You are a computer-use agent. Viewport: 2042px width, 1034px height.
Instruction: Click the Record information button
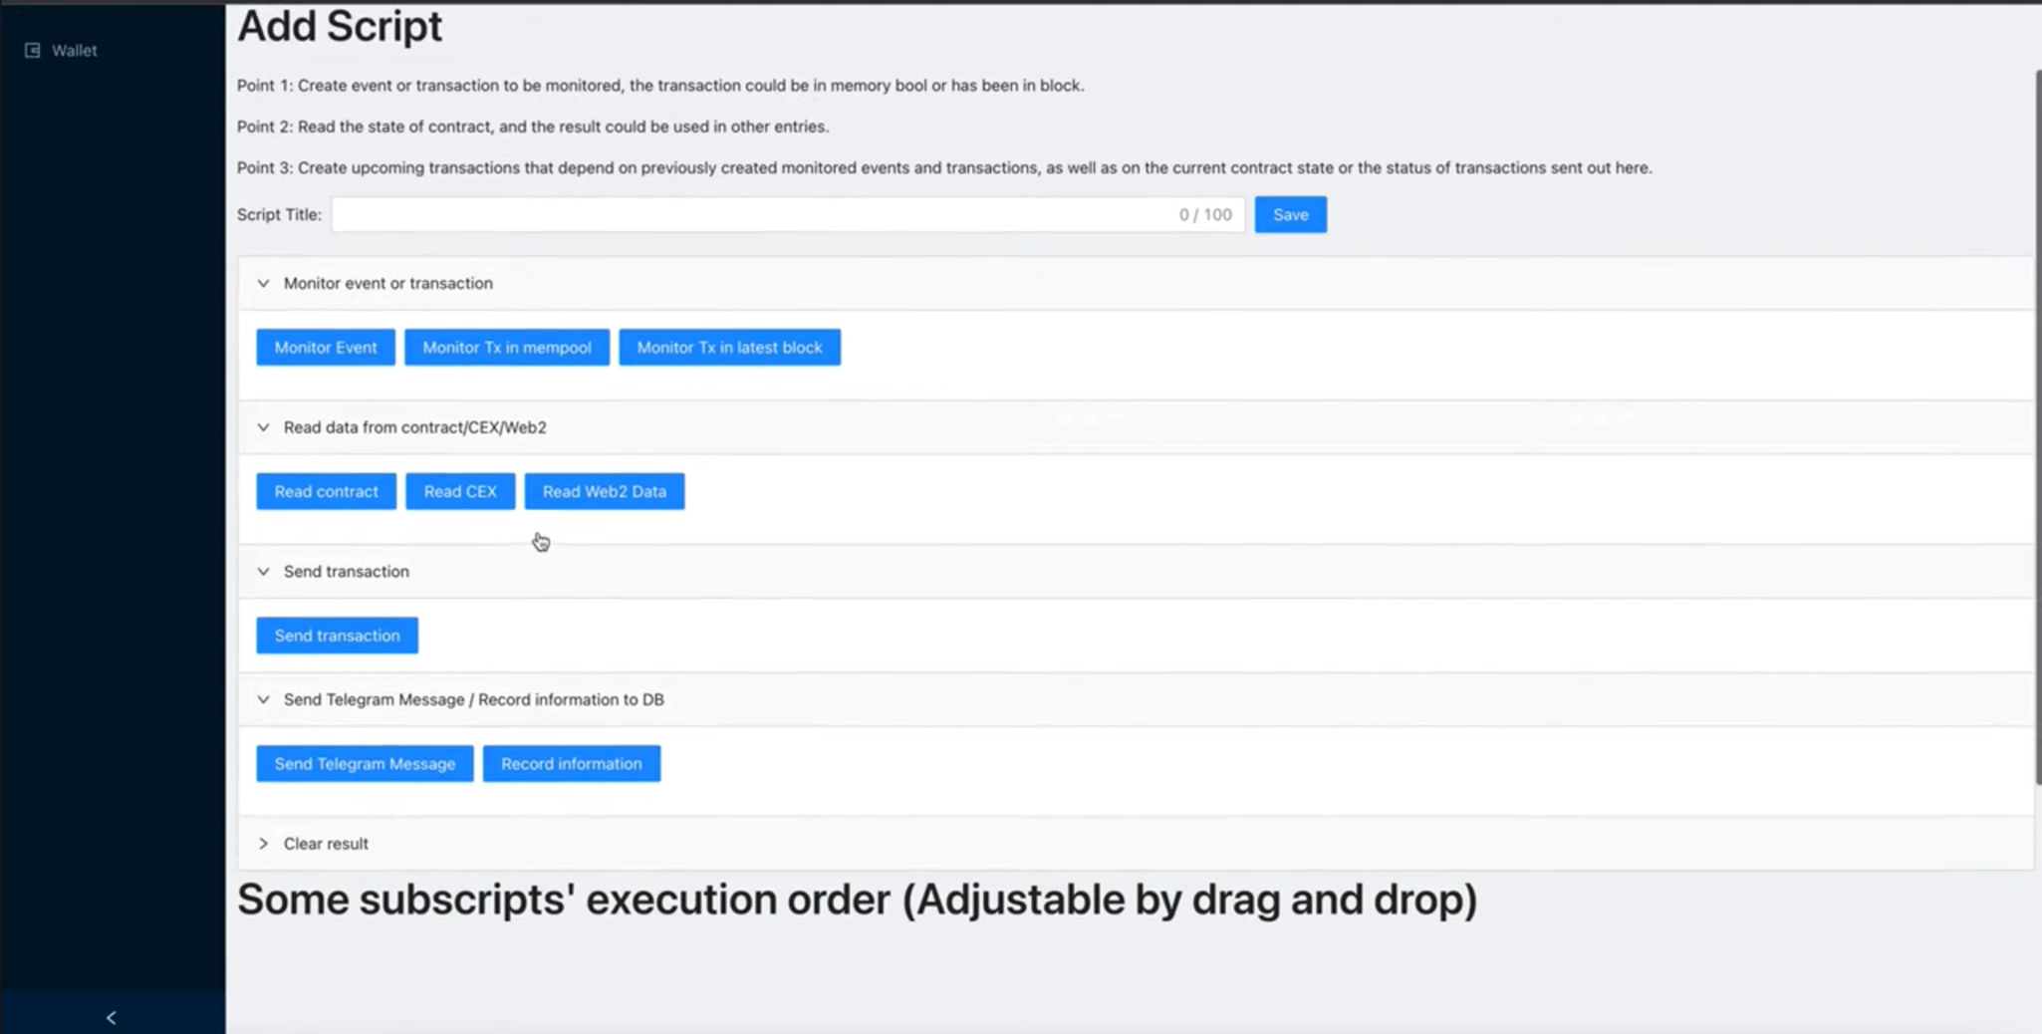(572, 764)
